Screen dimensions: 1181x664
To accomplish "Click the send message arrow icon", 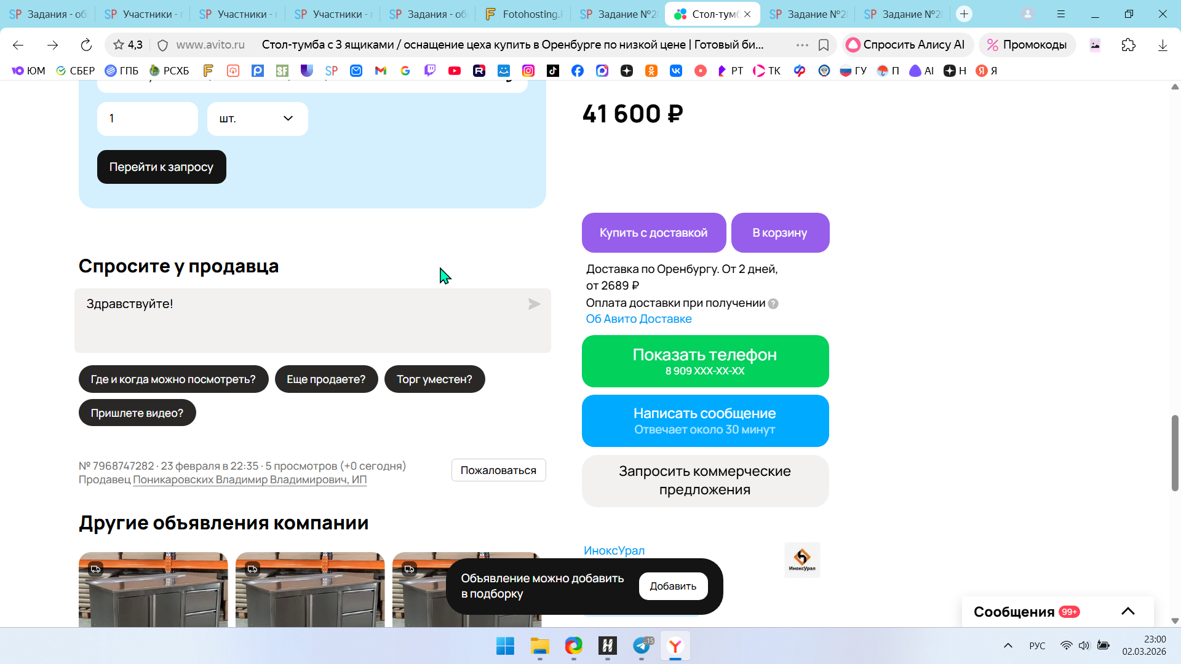I will [534, 304].
